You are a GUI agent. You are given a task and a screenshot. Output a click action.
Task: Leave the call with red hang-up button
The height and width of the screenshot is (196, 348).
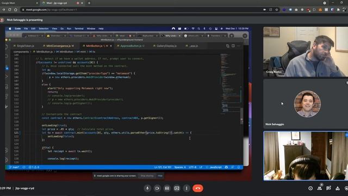click(x=198, y=188)
